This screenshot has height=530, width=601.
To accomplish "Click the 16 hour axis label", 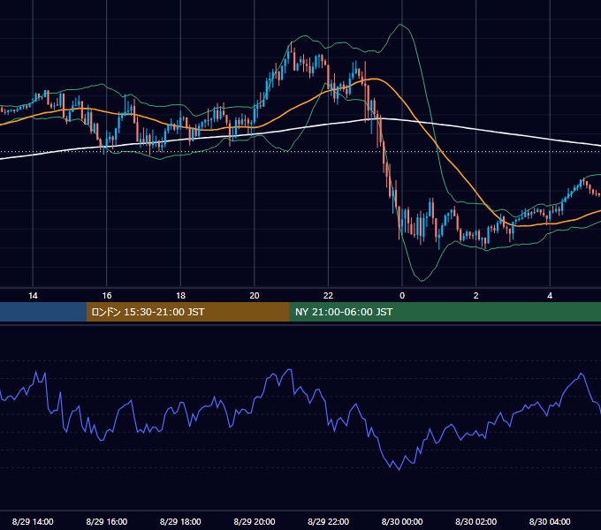I will click(x=107, y=296).
